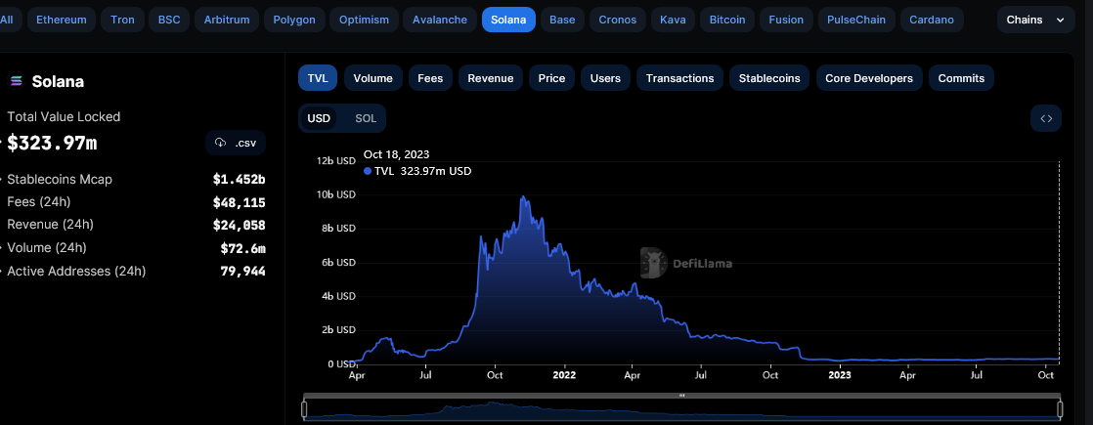Screen dimensions: 1093x425
Task: Click the 10b USD axis label
Action: pyautogui.click(x=336, y=194)
